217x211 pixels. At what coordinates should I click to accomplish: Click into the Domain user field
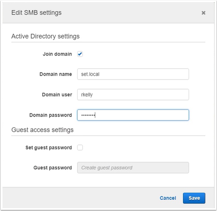[x=133, y=94]
